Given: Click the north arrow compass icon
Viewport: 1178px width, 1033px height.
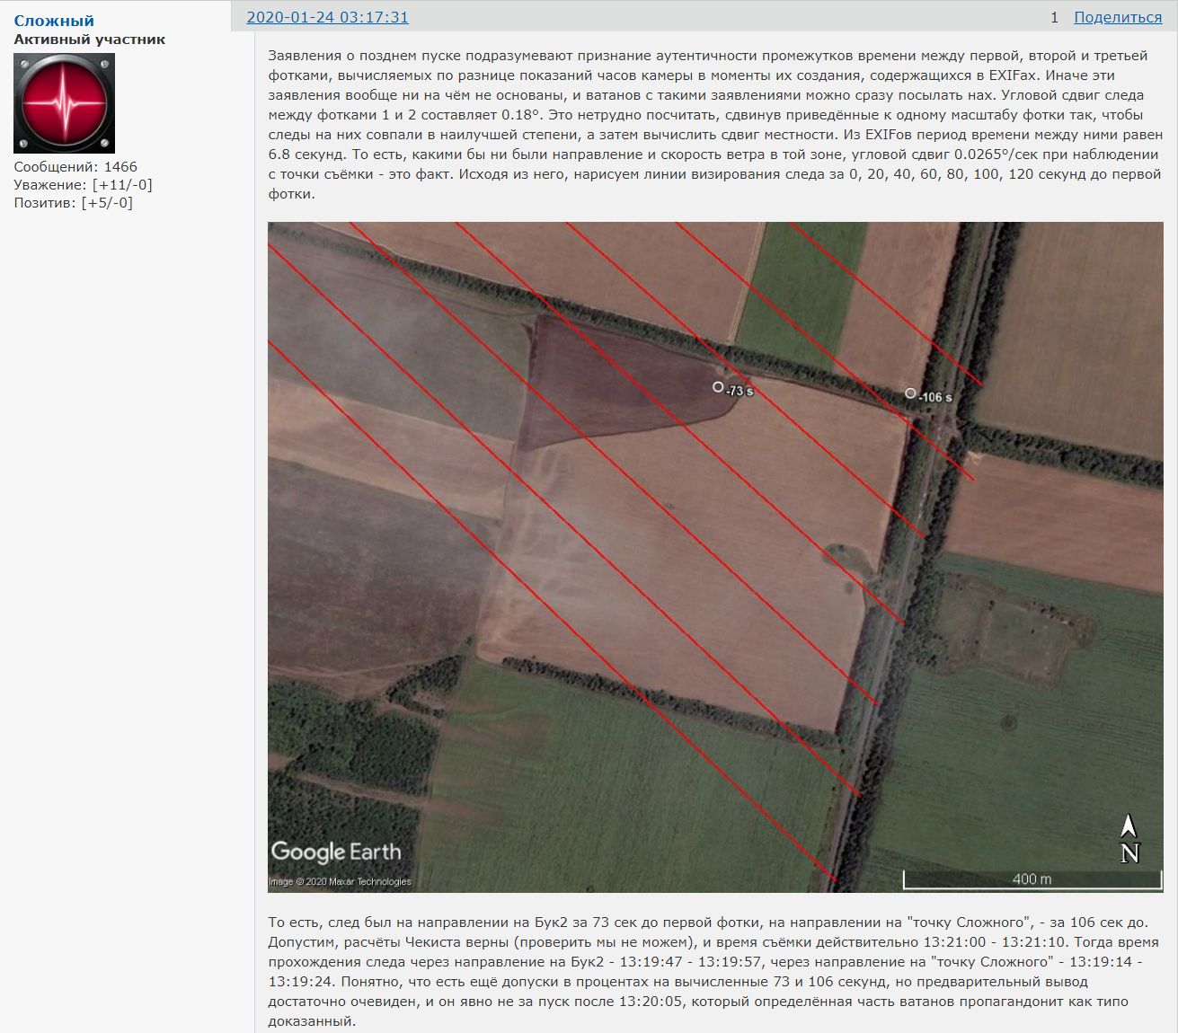Looking at the screenshot, I should tap(1129, 839).
